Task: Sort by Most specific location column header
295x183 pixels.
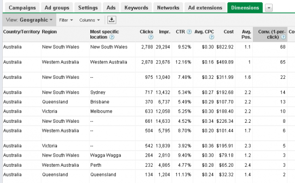Action: [x=104, y=34]
